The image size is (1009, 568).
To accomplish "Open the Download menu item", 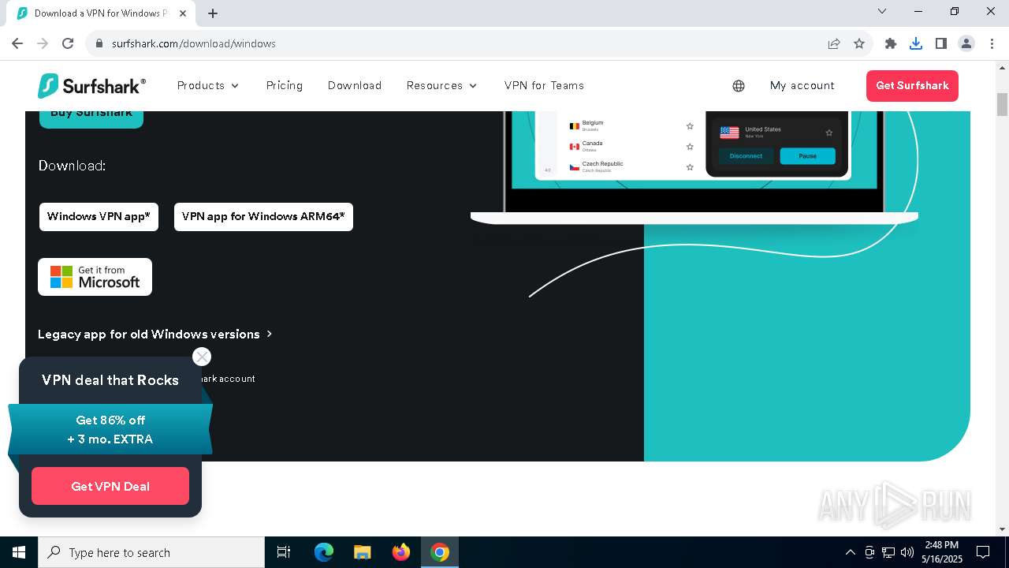I will click(x=355, y=85).
